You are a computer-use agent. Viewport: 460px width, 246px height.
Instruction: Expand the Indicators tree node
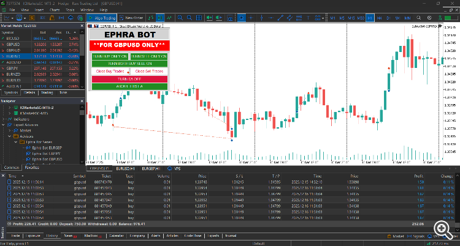4,119
